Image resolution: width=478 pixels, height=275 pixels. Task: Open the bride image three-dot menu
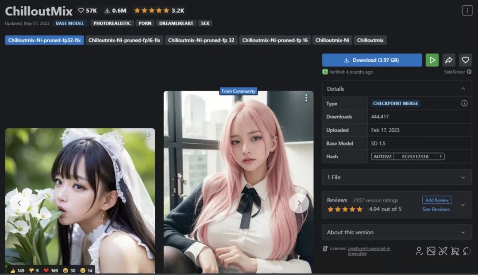point(147,135)
